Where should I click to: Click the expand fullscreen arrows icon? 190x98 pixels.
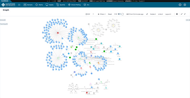point(182,14)
